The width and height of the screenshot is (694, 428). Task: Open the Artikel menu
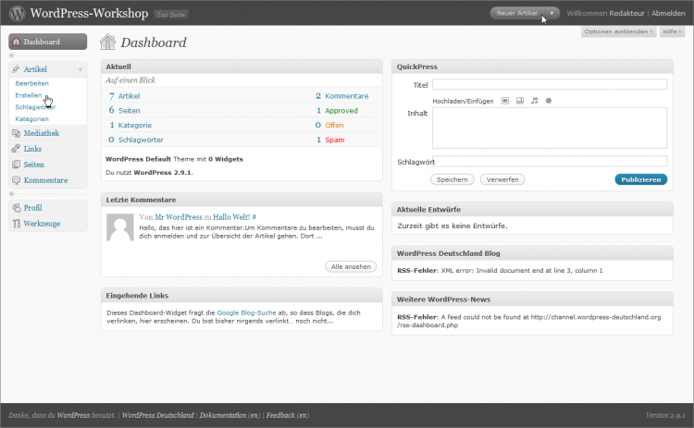(x=35, y=69)
